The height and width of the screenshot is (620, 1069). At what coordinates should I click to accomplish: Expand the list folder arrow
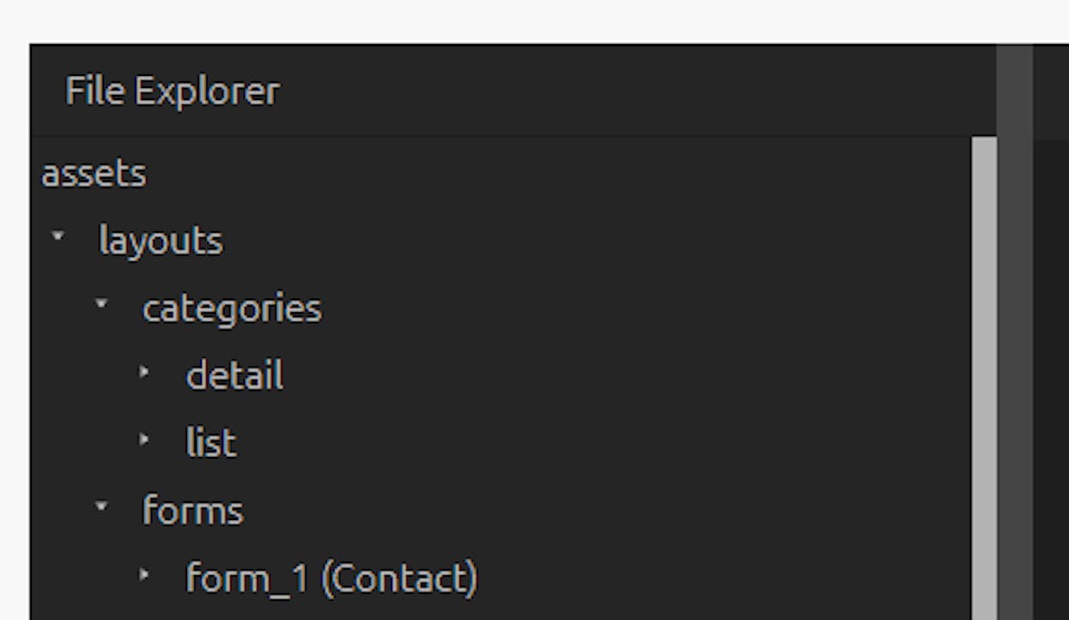click(x=144, y=439)
